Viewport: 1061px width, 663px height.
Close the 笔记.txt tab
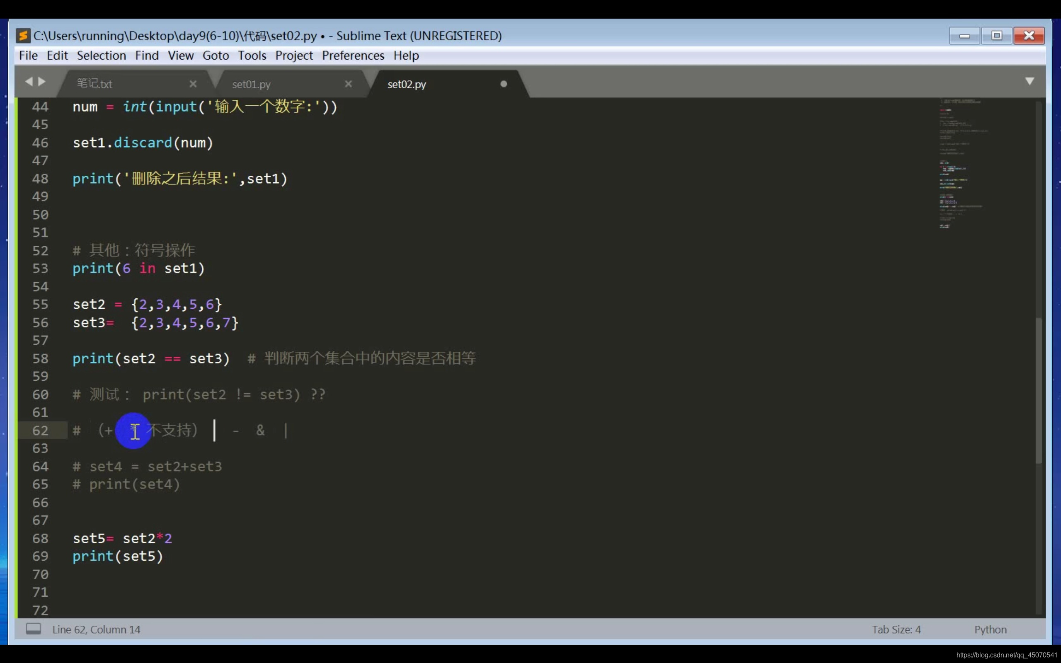pyautogui.click(x=193, y=84)
